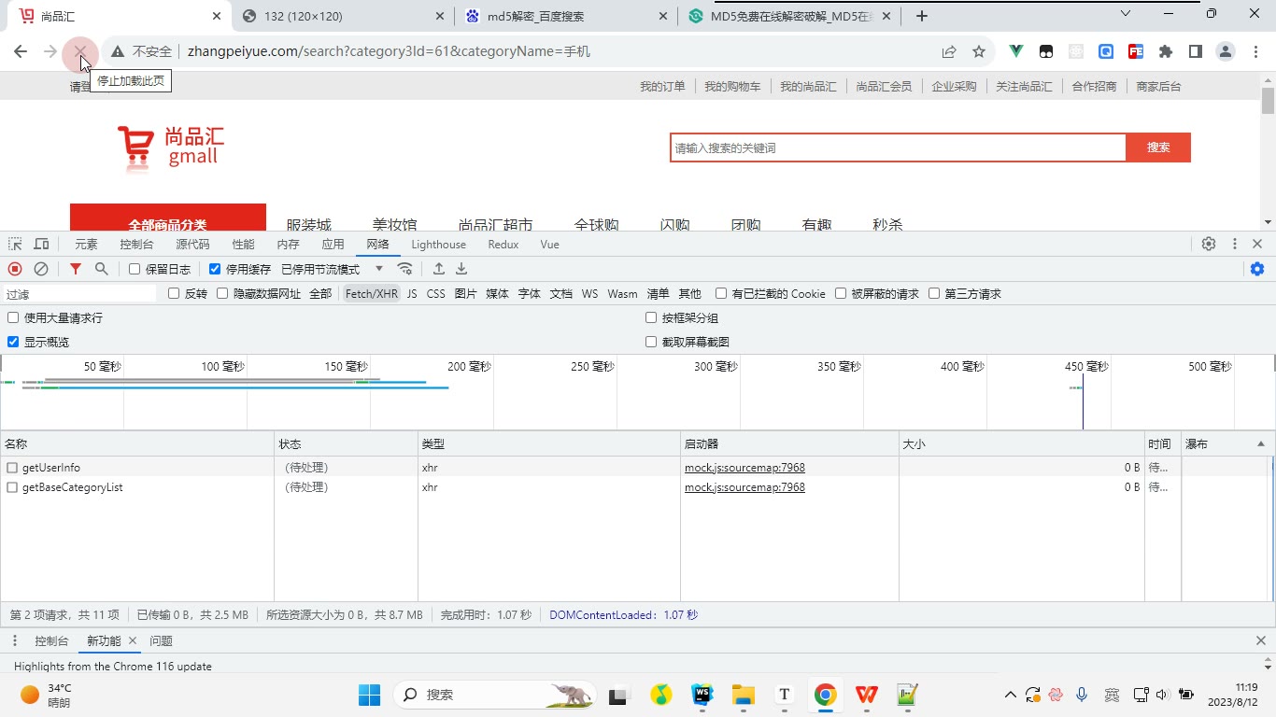Toggle device toolbar icon in DevTools
Viewport: 1276px width, 717px height.
click(x=41, y=245)
